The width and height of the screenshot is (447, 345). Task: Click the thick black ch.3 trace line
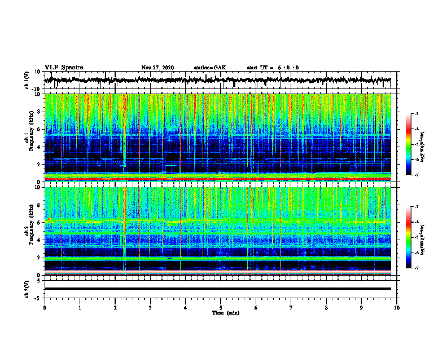(x=217, y=289)
